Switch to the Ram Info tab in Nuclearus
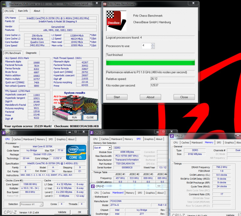This screenshot has width=241, height=216. [x=23, y=11]
